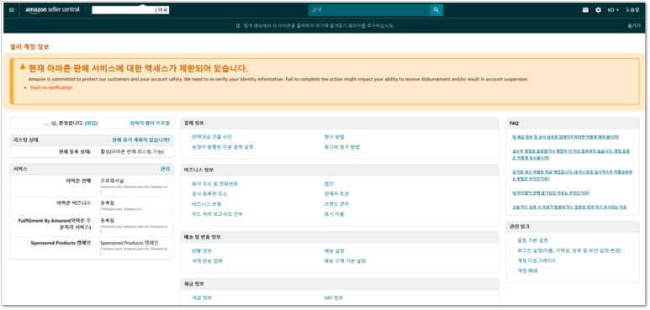Viewport: 650px width, 310px height.
Task: Open the hamburger navigation menu
Action: [x=11, y=10]
